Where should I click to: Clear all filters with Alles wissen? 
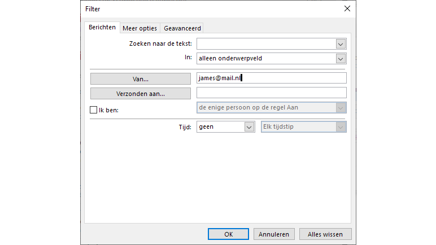(325, 234)
